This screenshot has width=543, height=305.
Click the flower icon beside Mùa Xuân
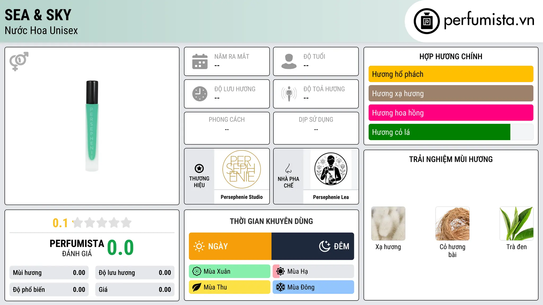tap(197, 271)
